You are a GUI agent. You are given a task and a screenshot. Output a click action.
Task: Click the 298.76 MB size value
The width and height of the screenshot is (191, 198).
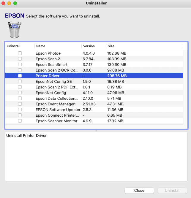tap(117, 76)
